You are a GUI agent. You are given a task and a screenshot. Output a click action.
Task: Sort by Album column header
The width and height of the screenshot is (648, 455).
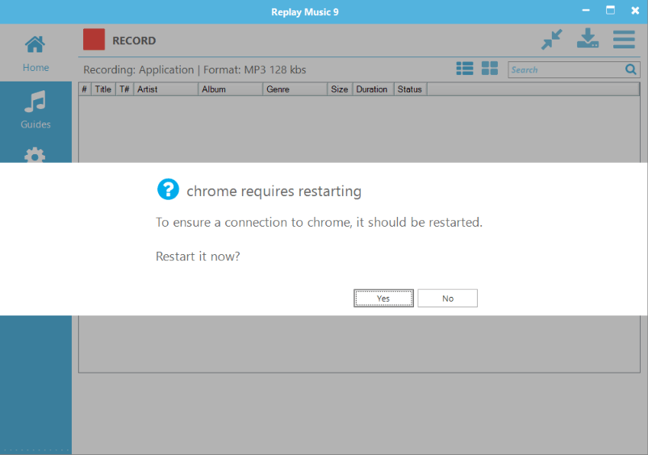[x=230, y=90]
